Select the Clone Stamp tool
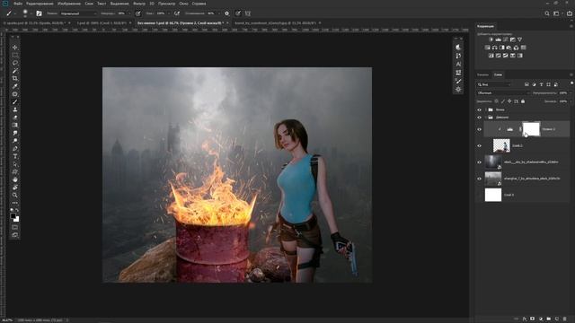The width and height of the screenshot is (575, 323). (x=14, y=109)
